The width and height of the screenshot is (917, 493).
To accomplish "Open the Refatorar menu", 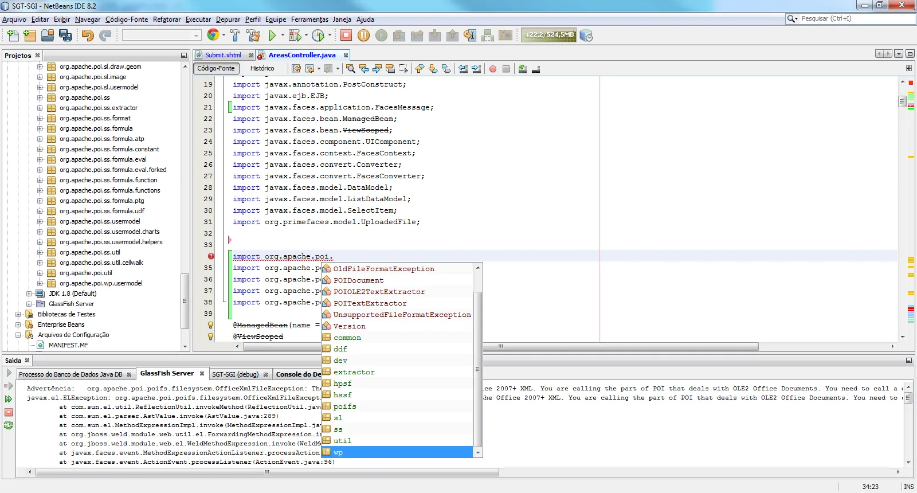I will (x=166, y=19).
